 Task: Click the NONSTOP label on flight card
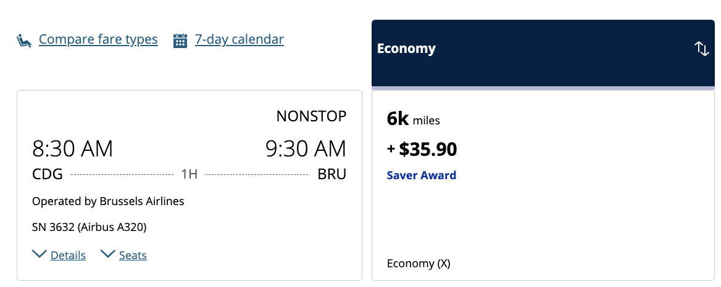[311, 116]
